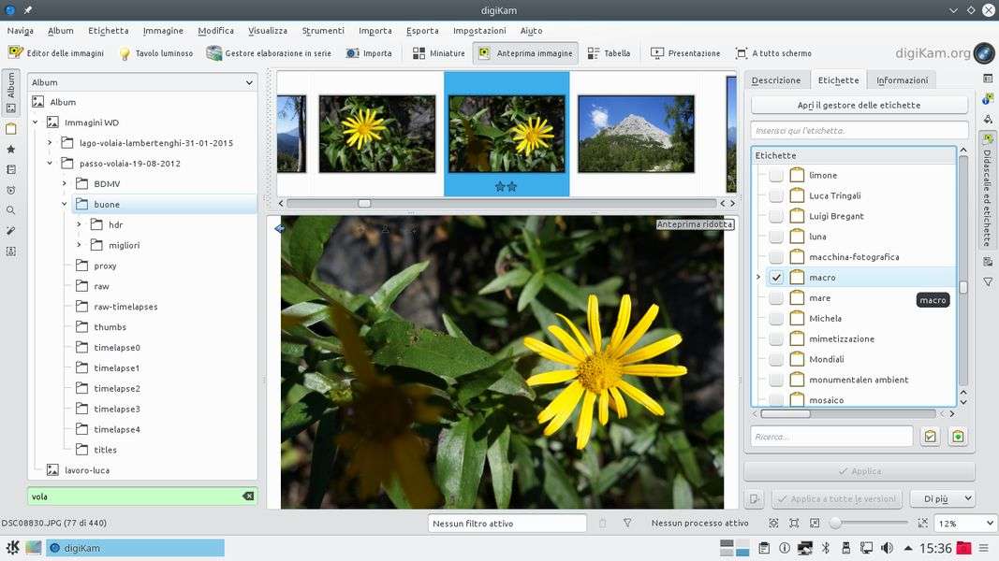Open the Di più dropdown button
The width and height of the screenshot is (999, 561).
tap(942, 499)
